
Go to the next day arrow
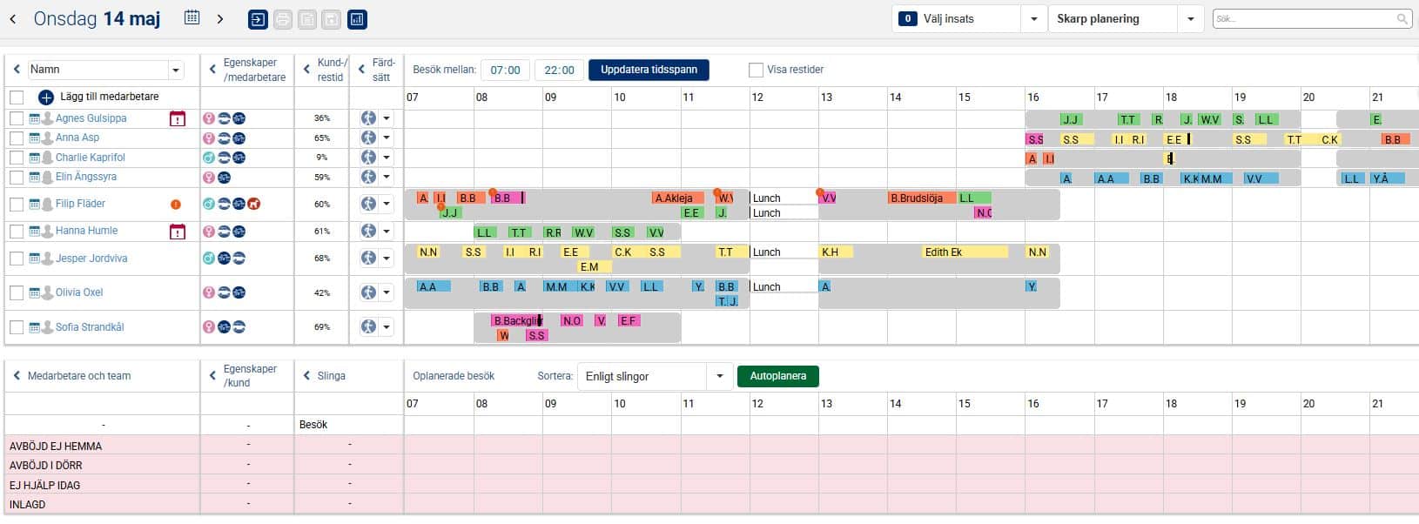pyautogui.click(x=220, y=19)
